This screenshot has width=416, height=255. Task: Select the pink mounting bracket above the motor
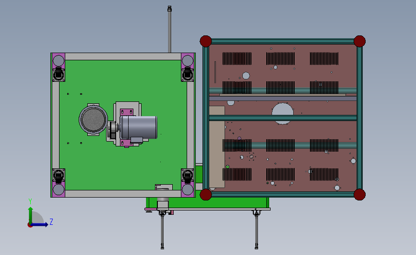click(127, 112)
